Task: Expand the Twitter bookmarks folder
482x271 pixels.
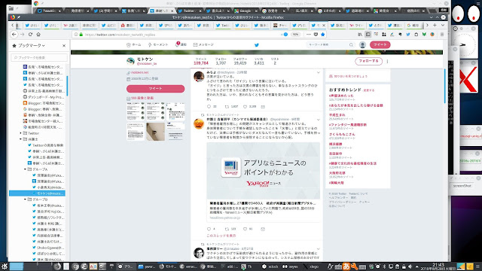Action: pos(20,133)
